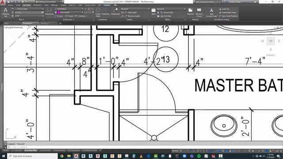Screen dimensions: 283x159
Task: Open the notification center icon
Action: (279, 156)
